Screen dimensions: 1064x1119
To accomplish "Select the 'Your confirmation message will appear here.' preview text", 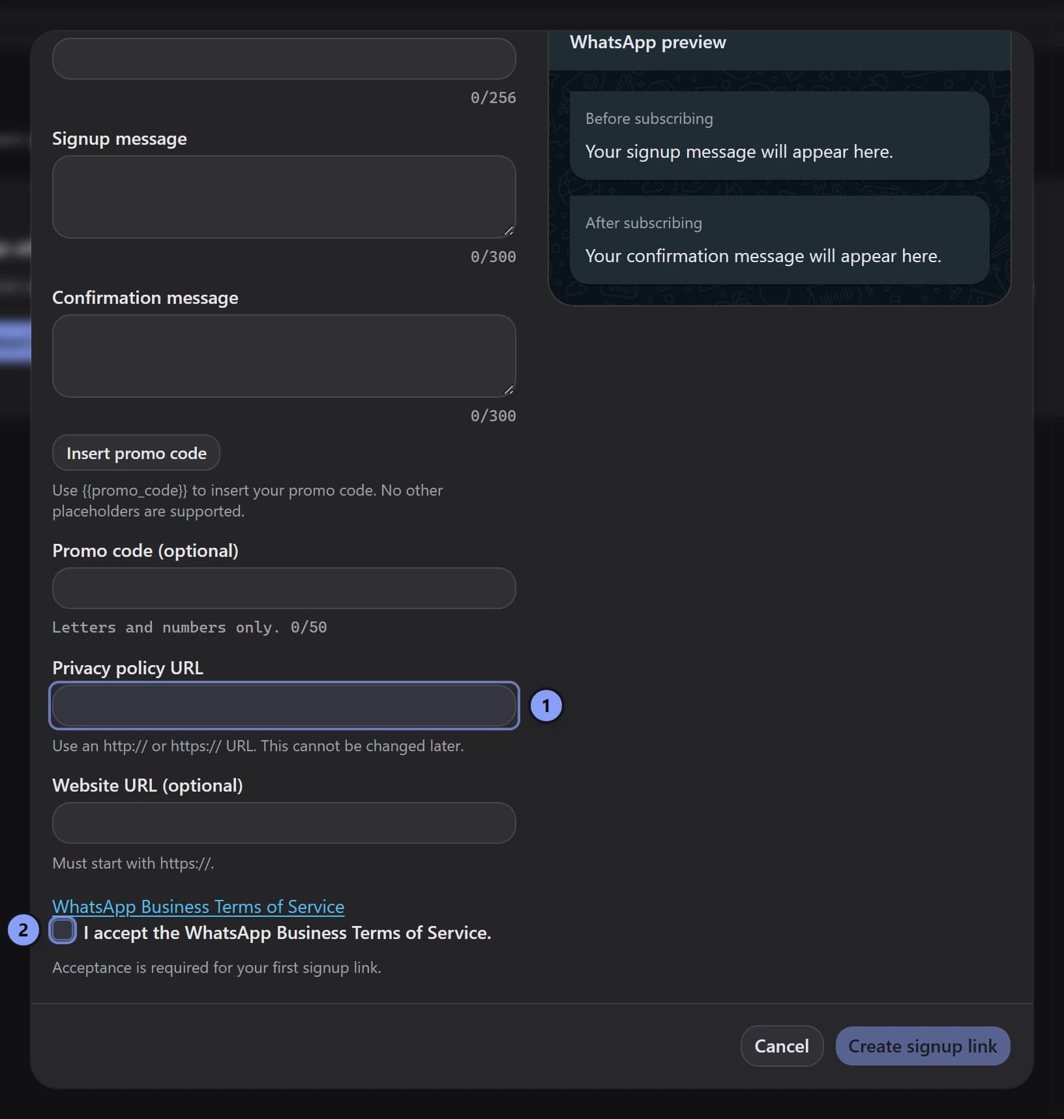I will [763, 256].
